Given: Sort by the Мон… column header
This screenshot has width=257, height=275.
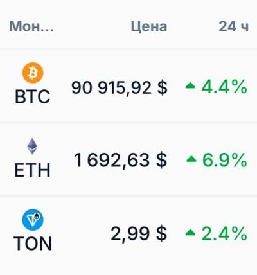Looking at the screenshot, I should 31,26.
